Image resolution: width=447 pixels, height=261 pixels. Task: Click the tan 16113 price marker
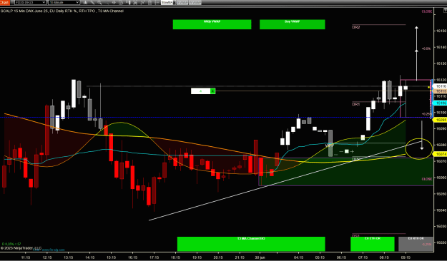pyautogui.click(x=440, y=91)
